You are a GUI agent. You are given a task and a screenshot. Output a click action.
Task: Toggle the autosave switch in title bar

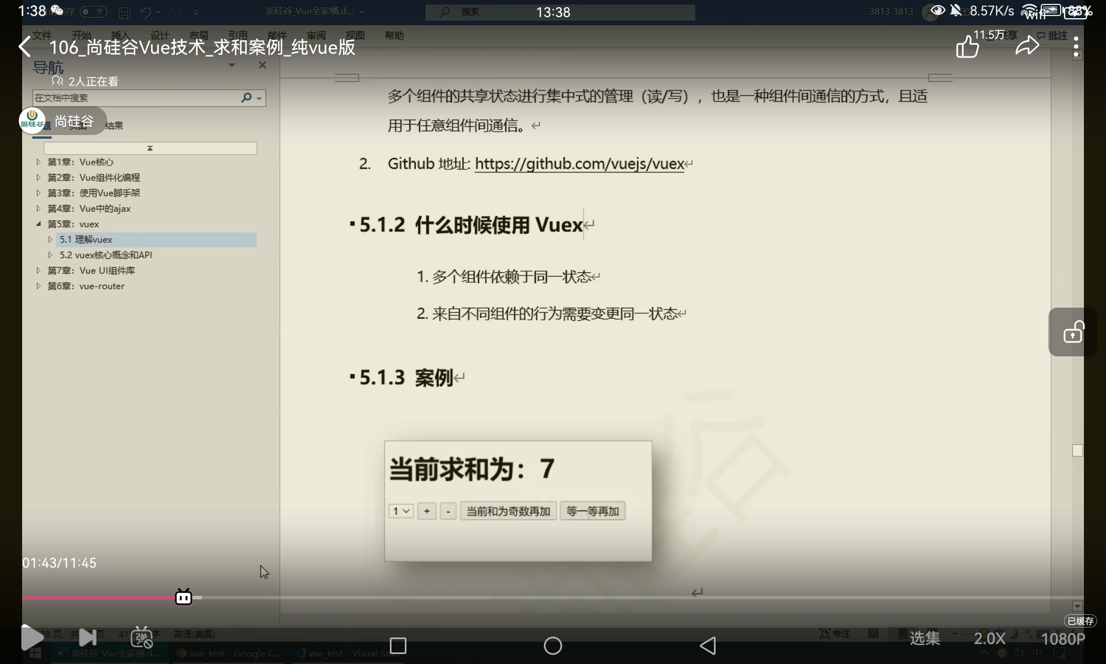(93, 12)
